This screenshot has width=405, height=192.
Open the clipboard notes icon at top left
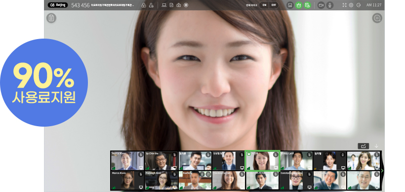click(51, 18)
